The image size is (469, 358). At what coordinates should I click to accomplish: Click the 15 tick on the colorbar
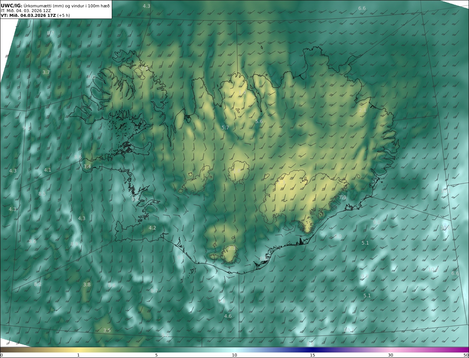pos(313,355)
